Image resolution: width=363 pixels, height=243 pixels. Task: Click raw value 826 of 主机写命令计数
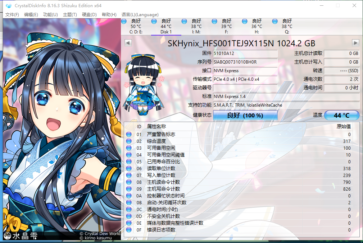pos(347,189)
